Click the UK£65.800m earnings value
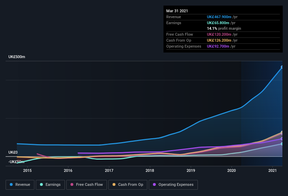288x196 pixels. point(218,23)
